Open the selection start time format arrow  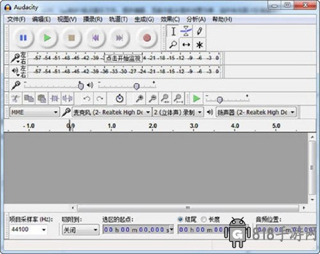[x=172, y=229]
